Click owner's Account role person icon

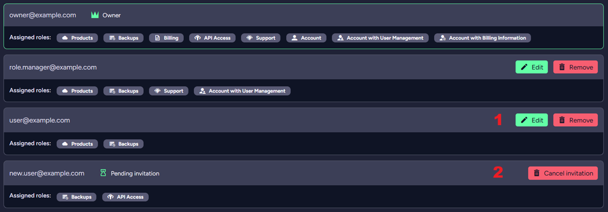pyautogui.click(x=295, y=38)
